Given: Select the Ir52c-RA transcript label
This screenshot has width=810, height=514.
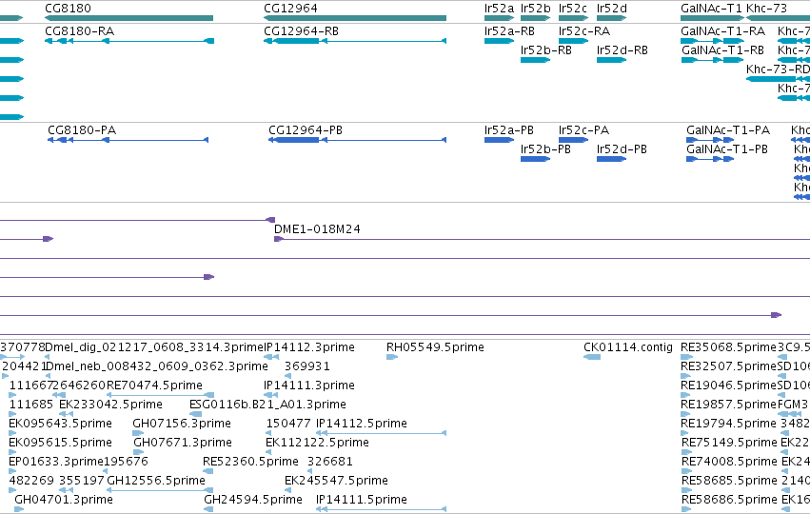Looking at the screenshot, I should [584, 31].
